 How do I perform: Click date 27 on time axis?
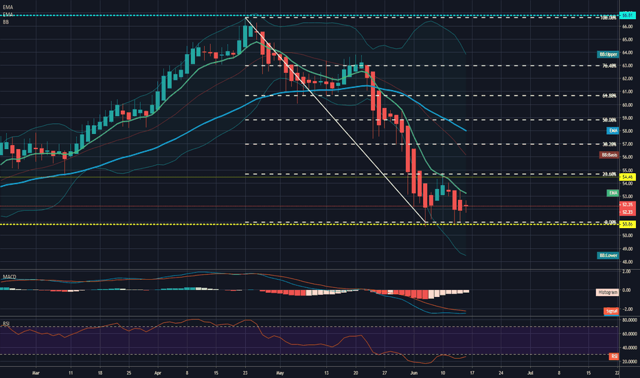pos(385,373)
